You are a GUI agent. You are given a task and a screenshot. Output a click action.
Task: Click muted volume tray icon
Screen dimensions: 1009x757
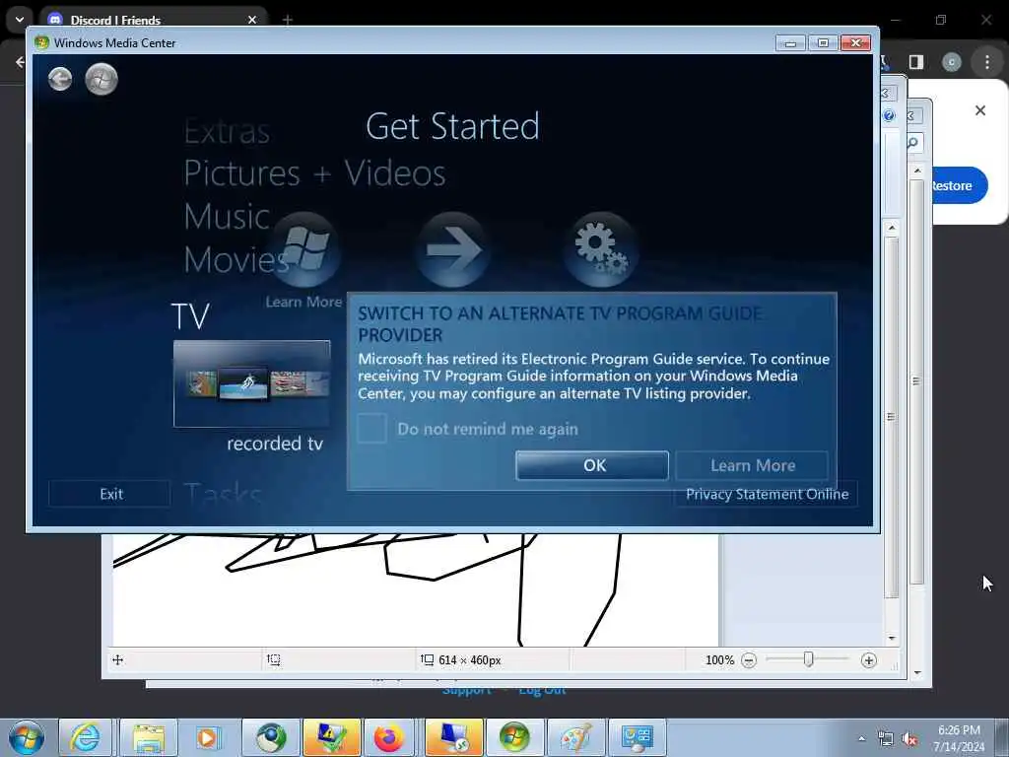pyautogui.click(x=909, y=739)
